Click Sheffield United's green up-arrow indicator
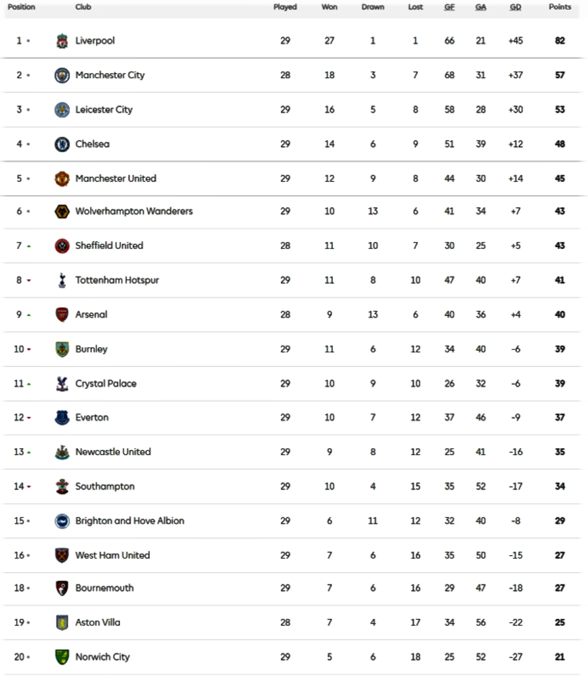 (x=29, y=246)
